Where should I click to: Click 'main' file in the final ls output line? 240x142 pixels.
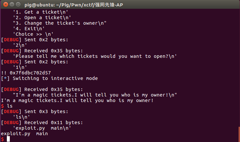[42, 134]
